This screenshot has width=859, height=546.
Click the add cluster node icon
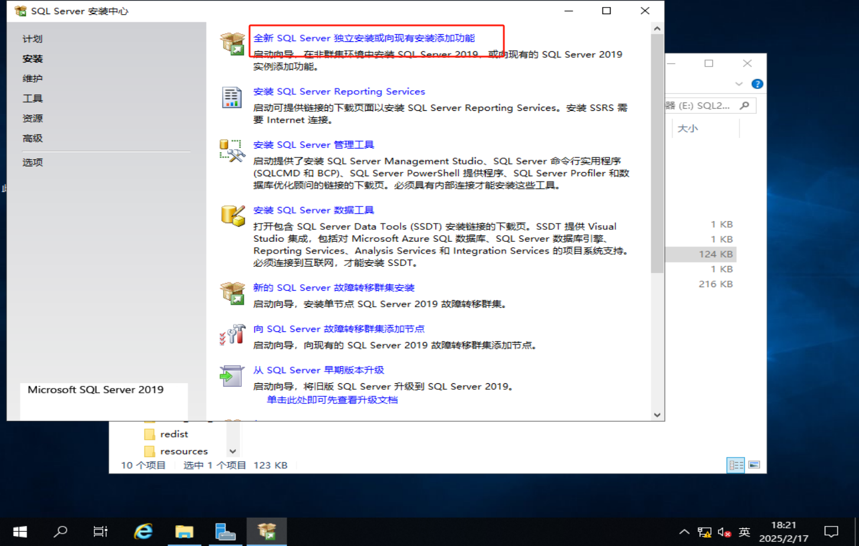pos(232,334)
